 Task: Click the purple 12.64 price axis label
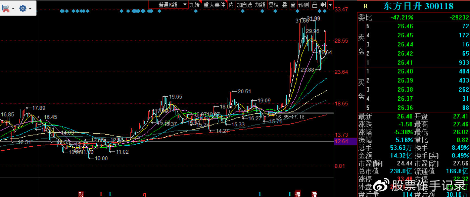click(341, 142)
